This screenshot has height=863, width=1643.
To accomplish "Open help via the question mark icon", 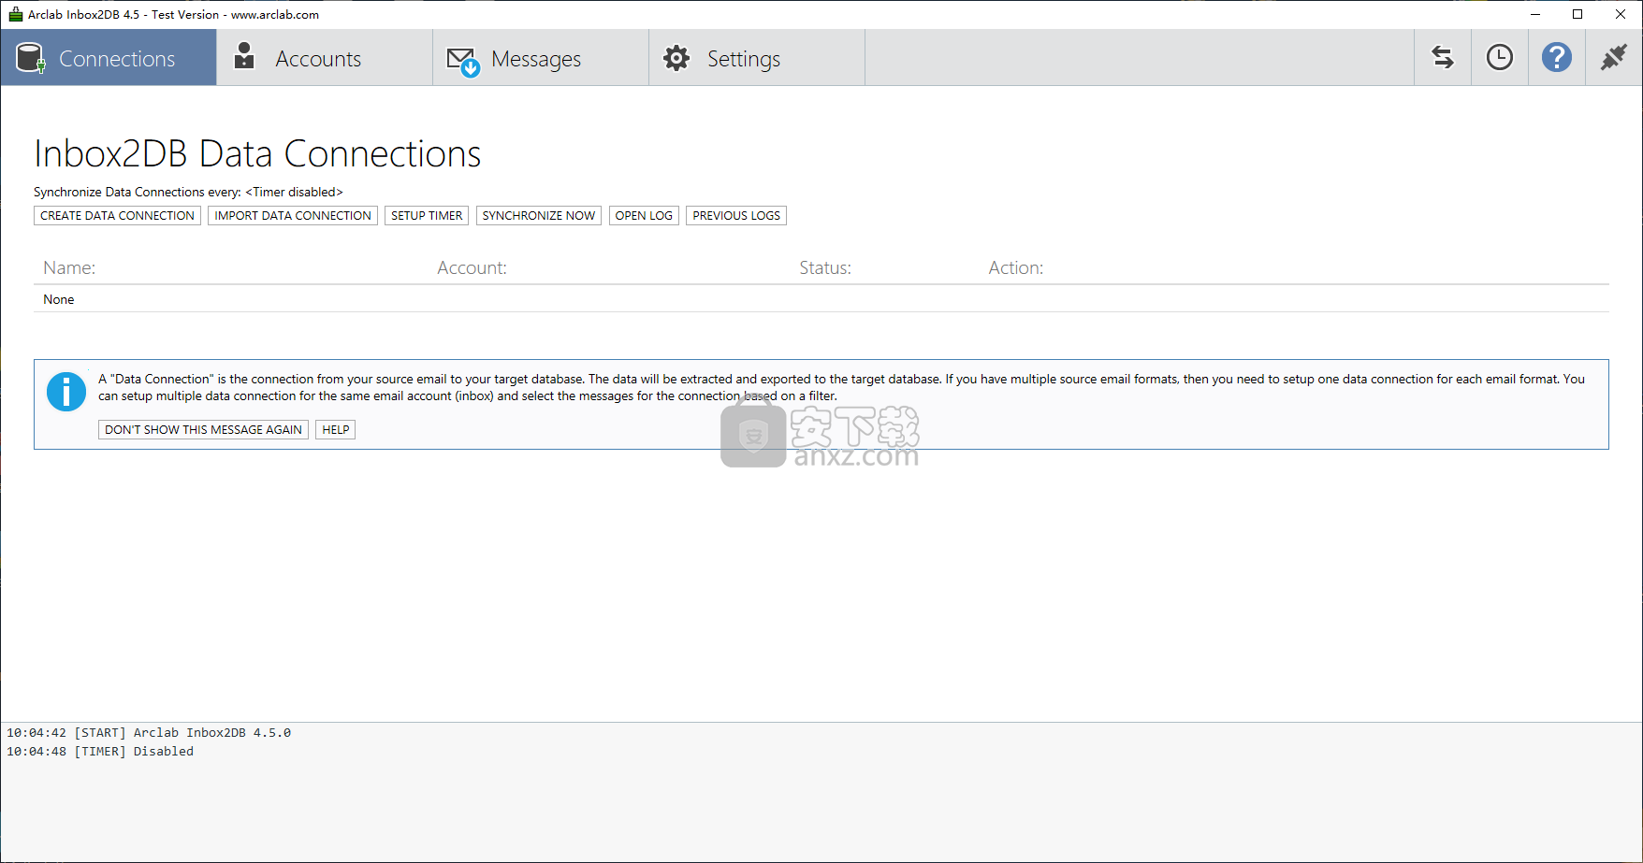I will tap(1557, 58).
